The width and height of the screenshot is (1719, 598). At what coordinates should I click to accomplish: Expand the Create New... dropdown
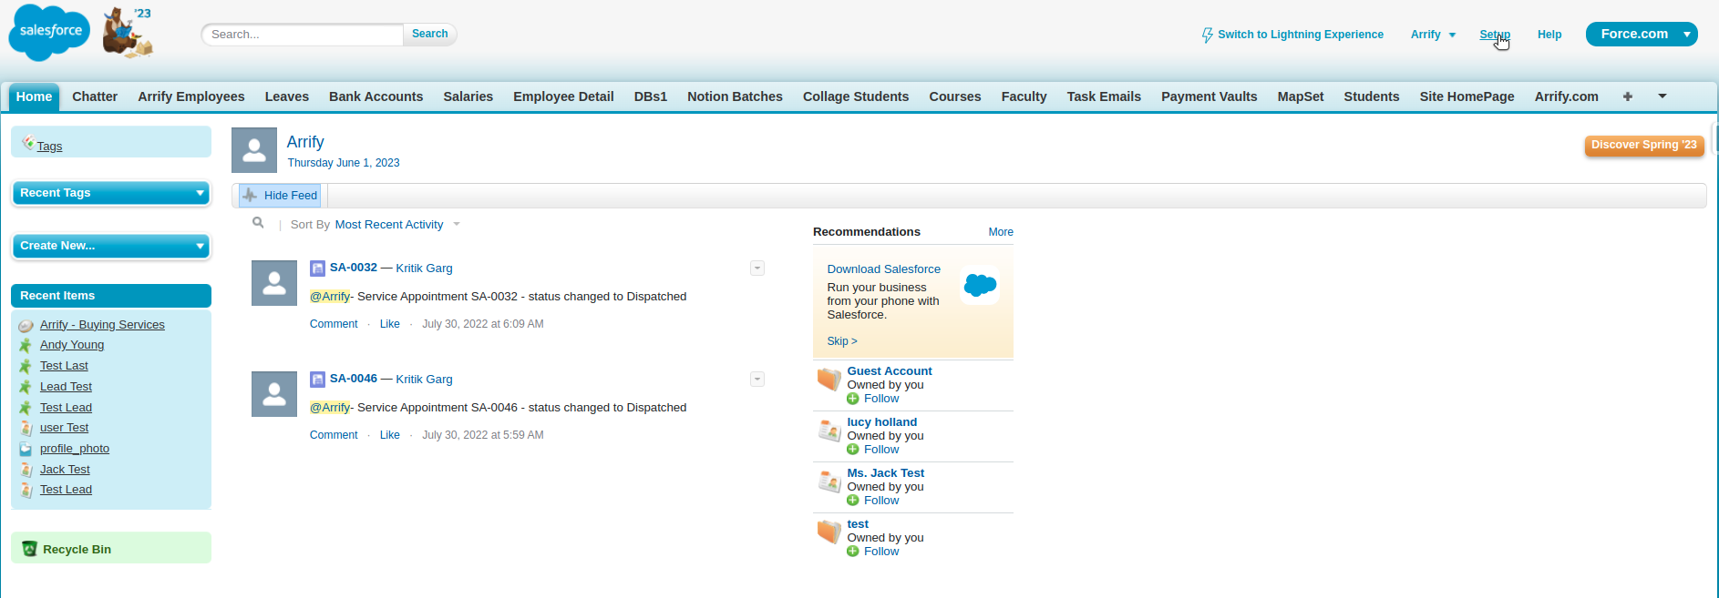pyautogui.click(x=200, y=246)
